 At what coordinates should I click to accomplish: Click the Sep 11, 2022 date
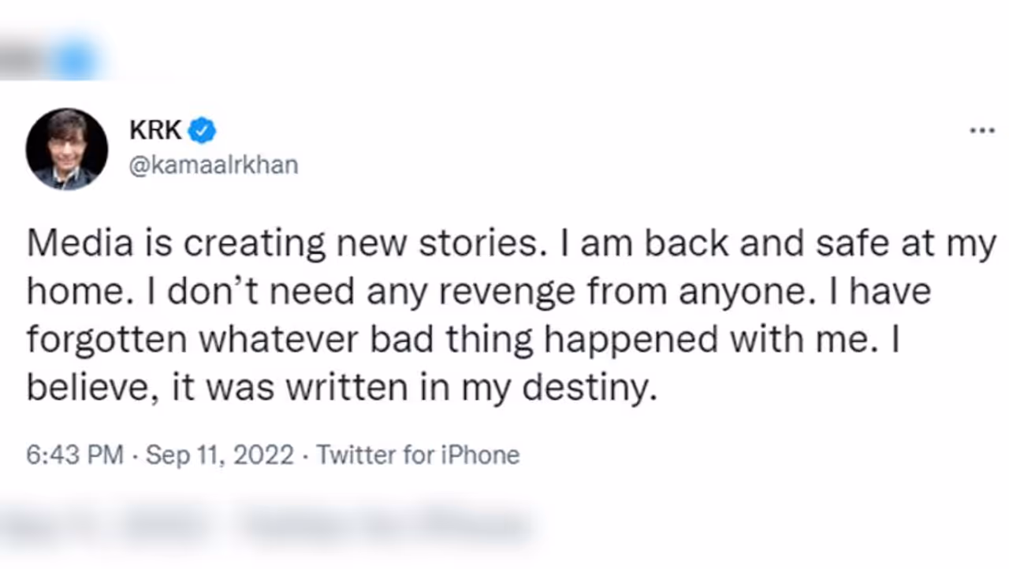[x=220, y=456]
